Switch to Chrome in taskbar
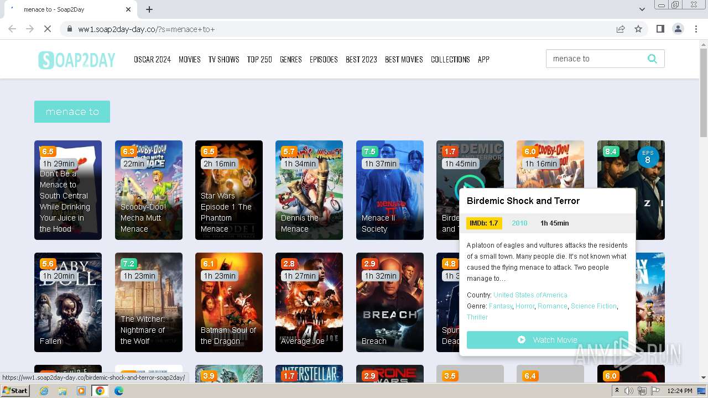Image resolution: width=708 pixels, height=398 pixels. tap(100, 391)
